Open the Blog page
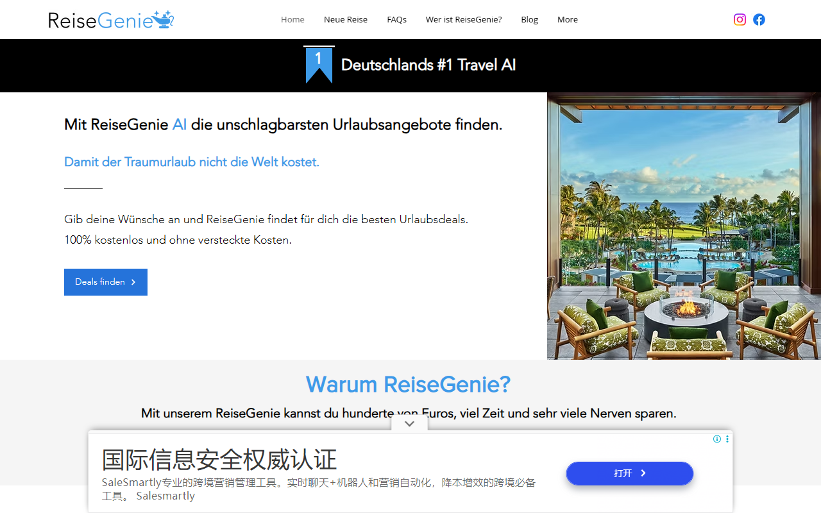Image resolution: width=821 pixels, height=513 pixels. coord(530,19)
